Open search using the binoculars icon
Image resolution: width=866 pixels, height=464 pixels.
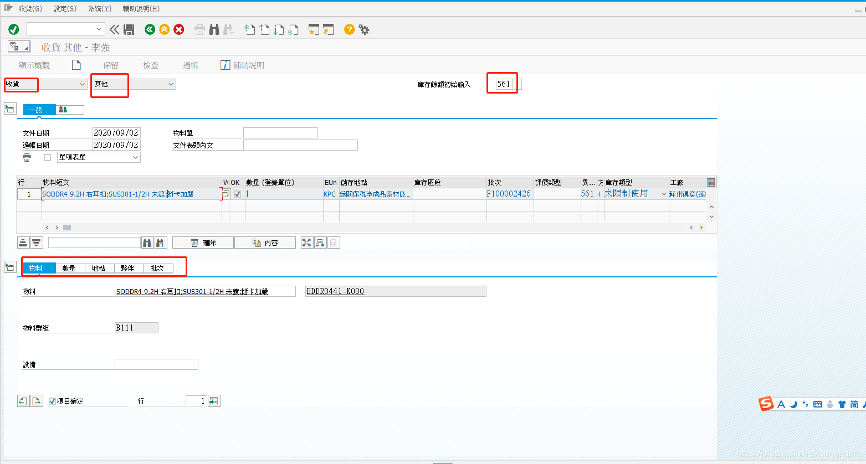pyautogui.click(x=214, y=29)
